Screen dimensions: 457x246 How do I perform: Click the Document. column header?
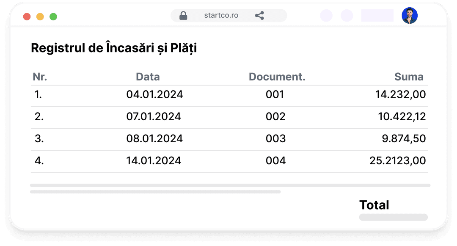pos(277,77)
